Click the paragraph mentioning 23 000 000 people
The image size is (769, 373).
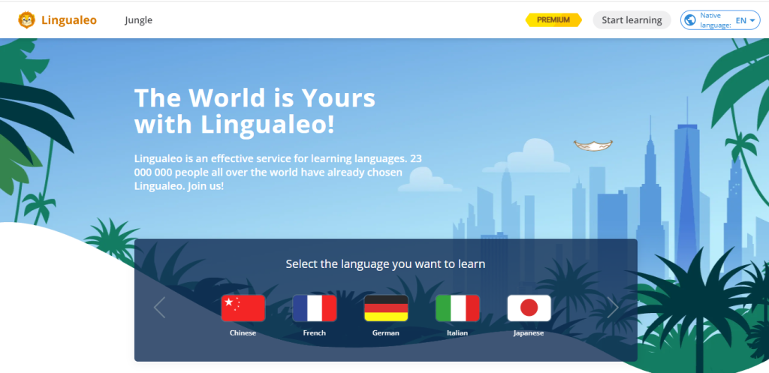[278, 173]
